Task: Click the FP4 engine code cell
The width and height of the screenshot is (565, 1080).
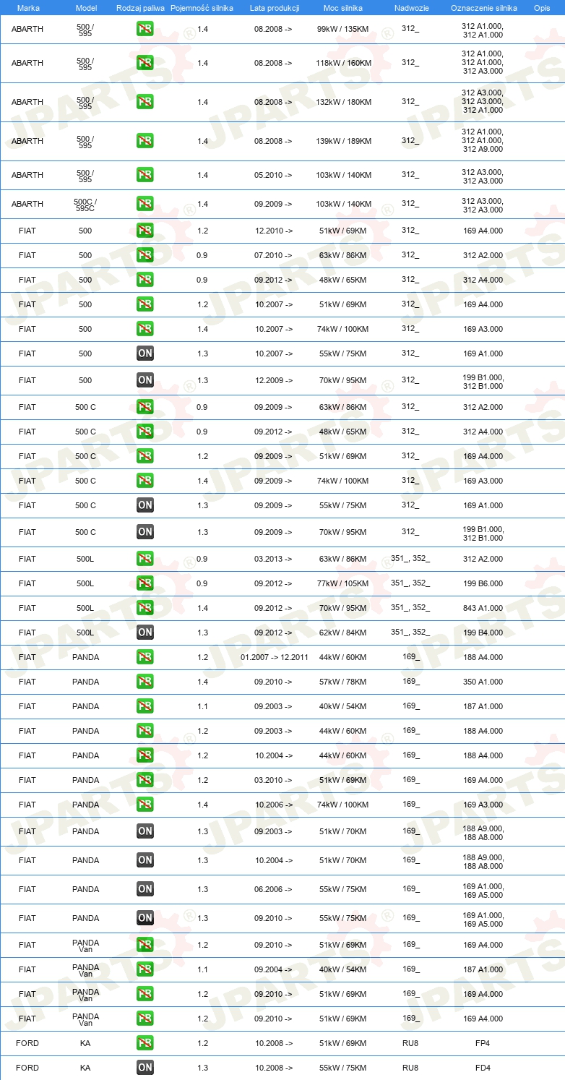Action: point(483,1043)
